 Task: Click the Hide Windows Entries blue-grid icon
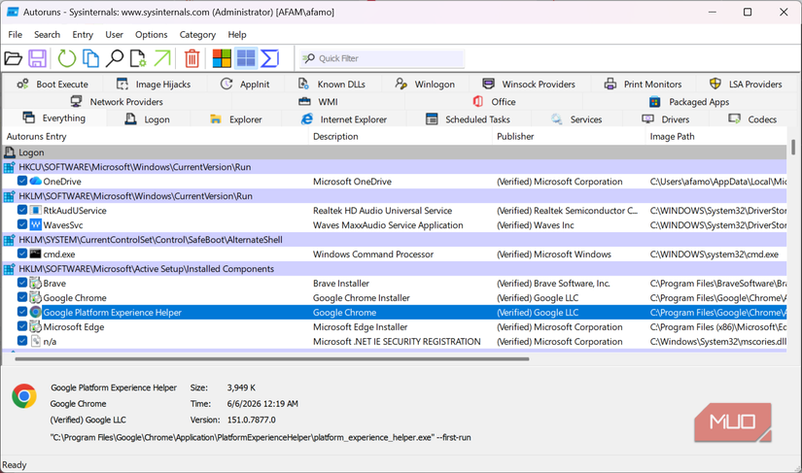(x=246, y=58)
